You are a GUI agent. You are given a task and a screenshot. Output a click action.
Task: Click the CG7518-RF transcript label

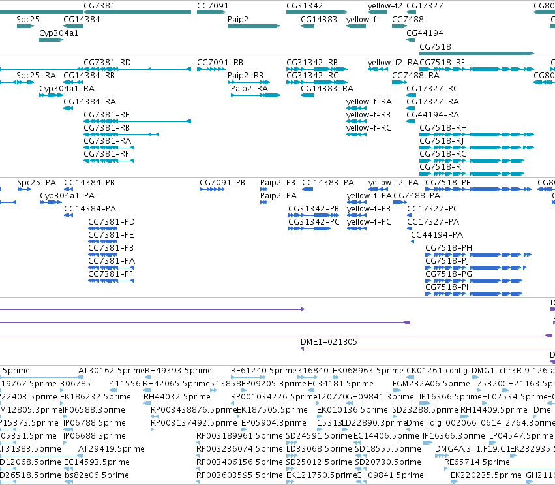point(442,63)
